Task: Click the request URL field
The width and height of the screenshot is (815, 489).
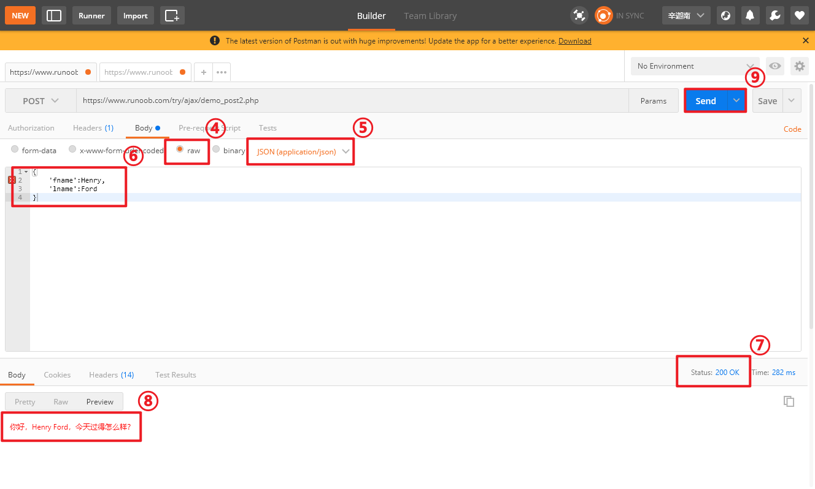Action: click(x=352, y=100)
